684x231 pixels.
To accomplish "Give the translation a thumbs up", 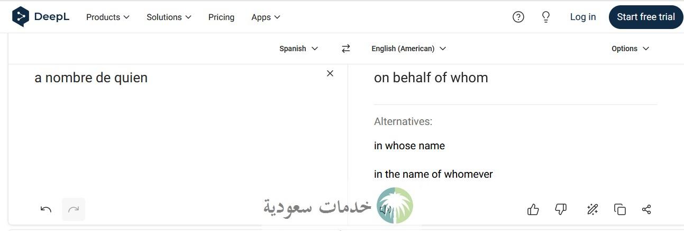I will coord(533,209).
